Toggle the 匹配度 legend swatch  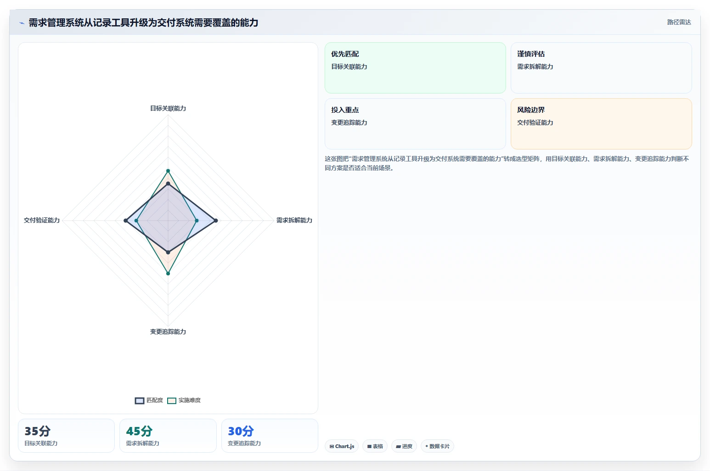point(140,401)
